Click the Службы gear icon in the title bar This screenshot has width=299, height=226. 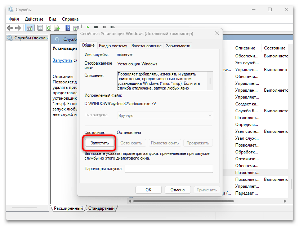11,9
